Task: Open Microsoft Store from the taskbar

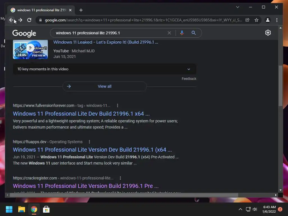Action: [46, 209]
